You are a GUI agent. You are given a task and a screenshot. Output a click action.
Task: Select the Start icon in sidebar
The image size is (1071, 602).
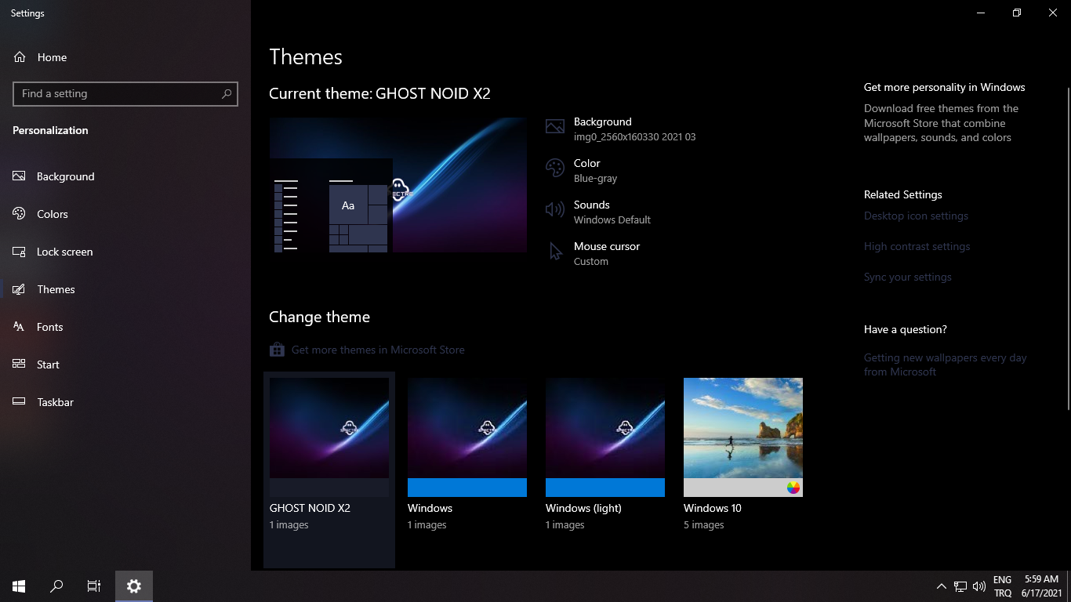pos(20,364)
